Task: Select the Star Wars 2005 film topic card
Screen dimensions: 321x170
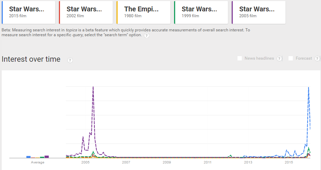Action: pos(259,12)
